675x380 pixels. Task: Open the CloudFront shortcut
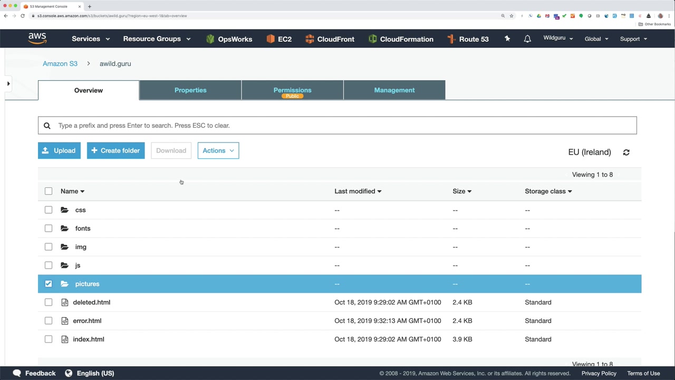point(330,39)
